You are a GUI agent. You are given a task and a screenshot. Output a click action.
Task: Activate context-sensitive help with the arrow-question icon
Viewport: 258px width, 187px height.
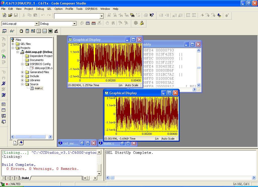click(x=152, y=15)
